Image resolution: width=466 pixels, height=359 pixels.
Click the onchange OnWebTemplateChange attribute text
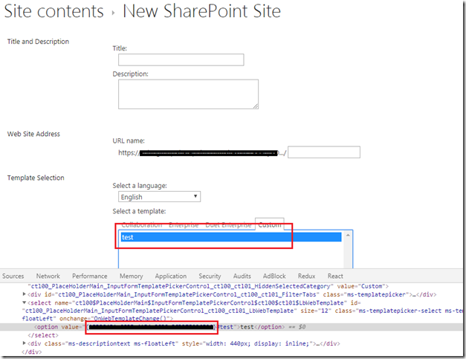tap(117, 319)
